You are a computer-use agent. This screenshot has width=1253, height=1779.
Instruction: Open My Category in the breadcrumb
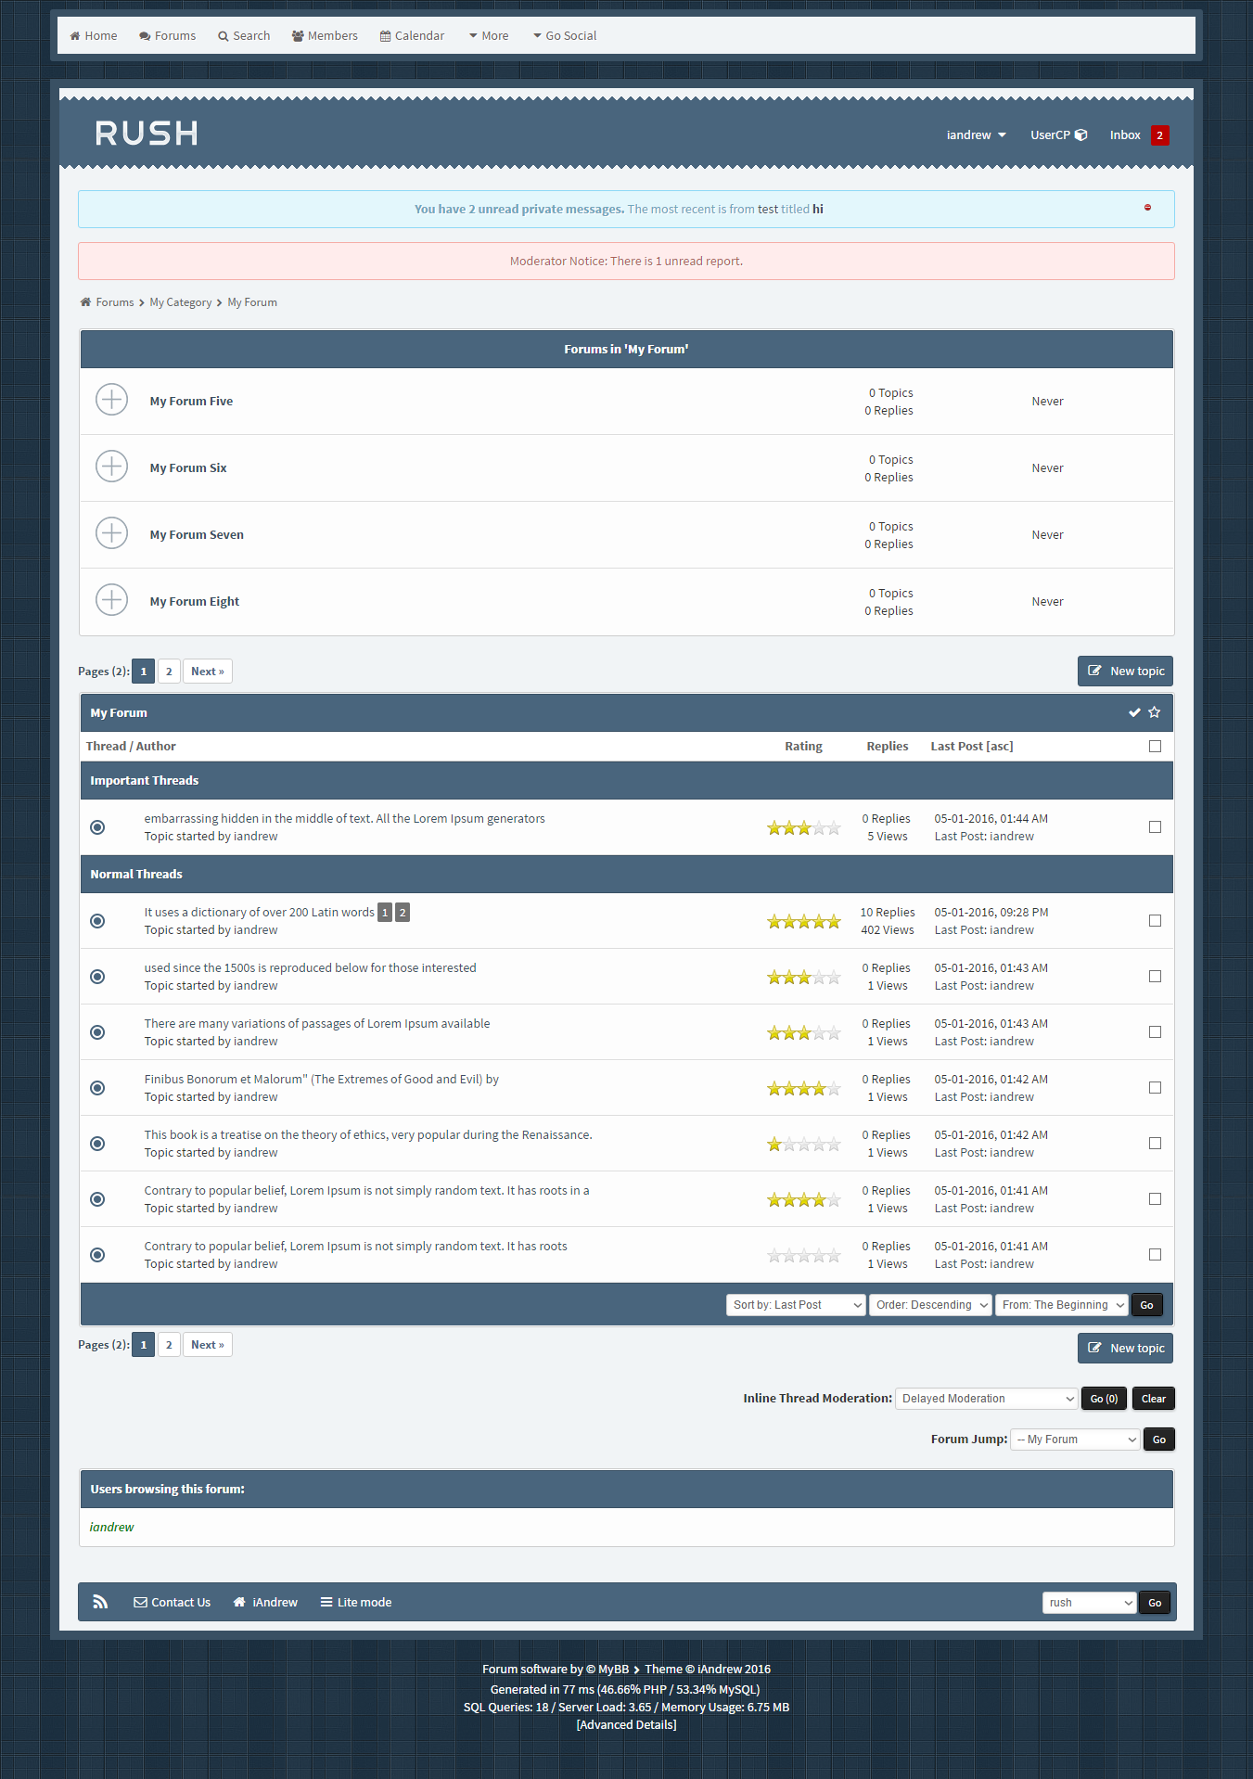pyautogui.click(x=181, y=302)
